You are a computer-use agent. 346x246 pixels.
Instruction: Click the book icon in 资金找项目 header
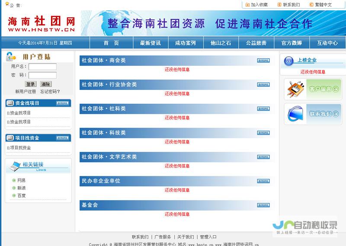[10, 103]
